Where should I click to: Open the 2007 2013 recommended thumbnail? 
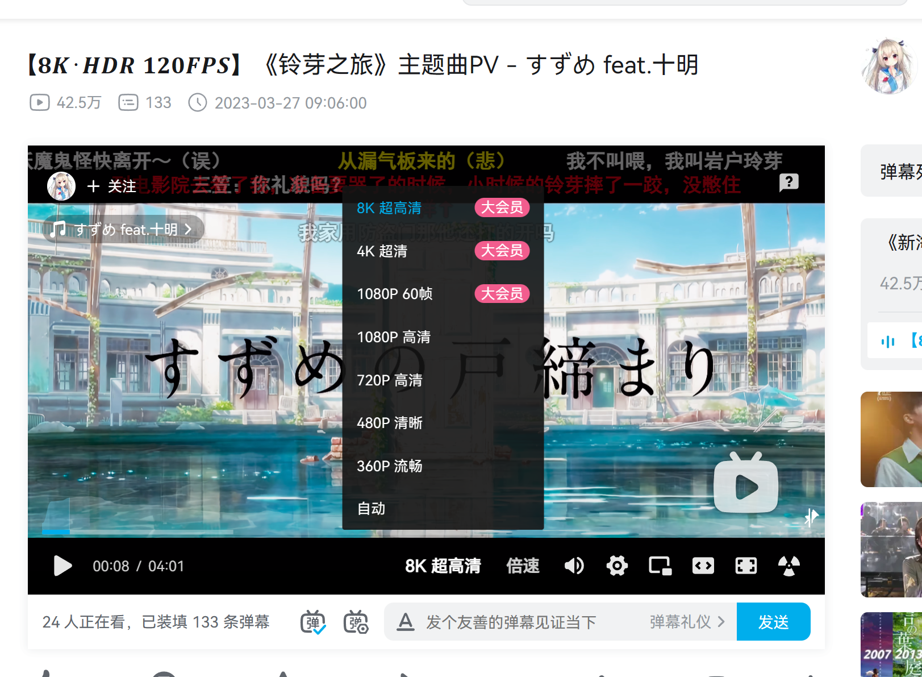tap(891, 645)
